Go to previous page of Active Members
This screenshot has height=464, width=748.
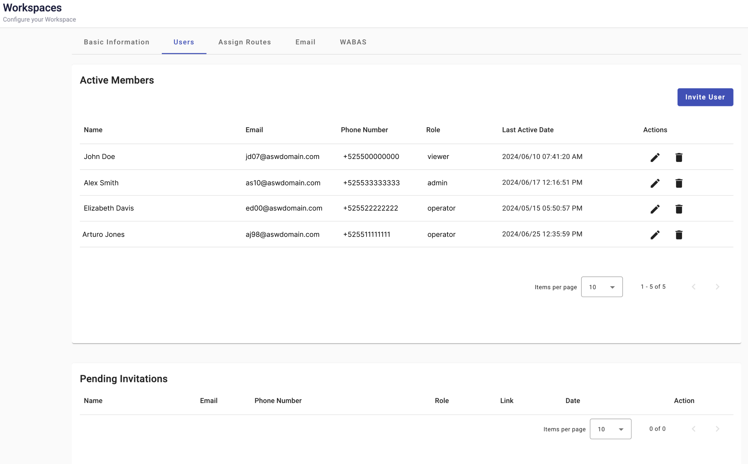[x=693, y=286]
